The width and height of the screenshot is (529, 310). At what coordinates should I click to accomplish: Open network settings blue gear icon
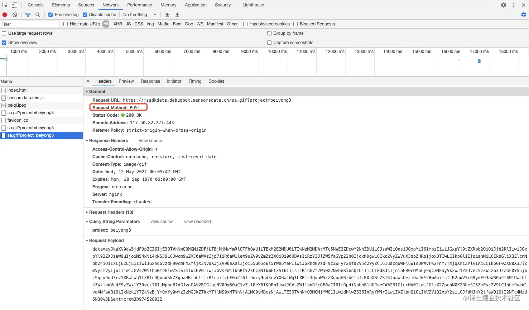tap(524, 15)
